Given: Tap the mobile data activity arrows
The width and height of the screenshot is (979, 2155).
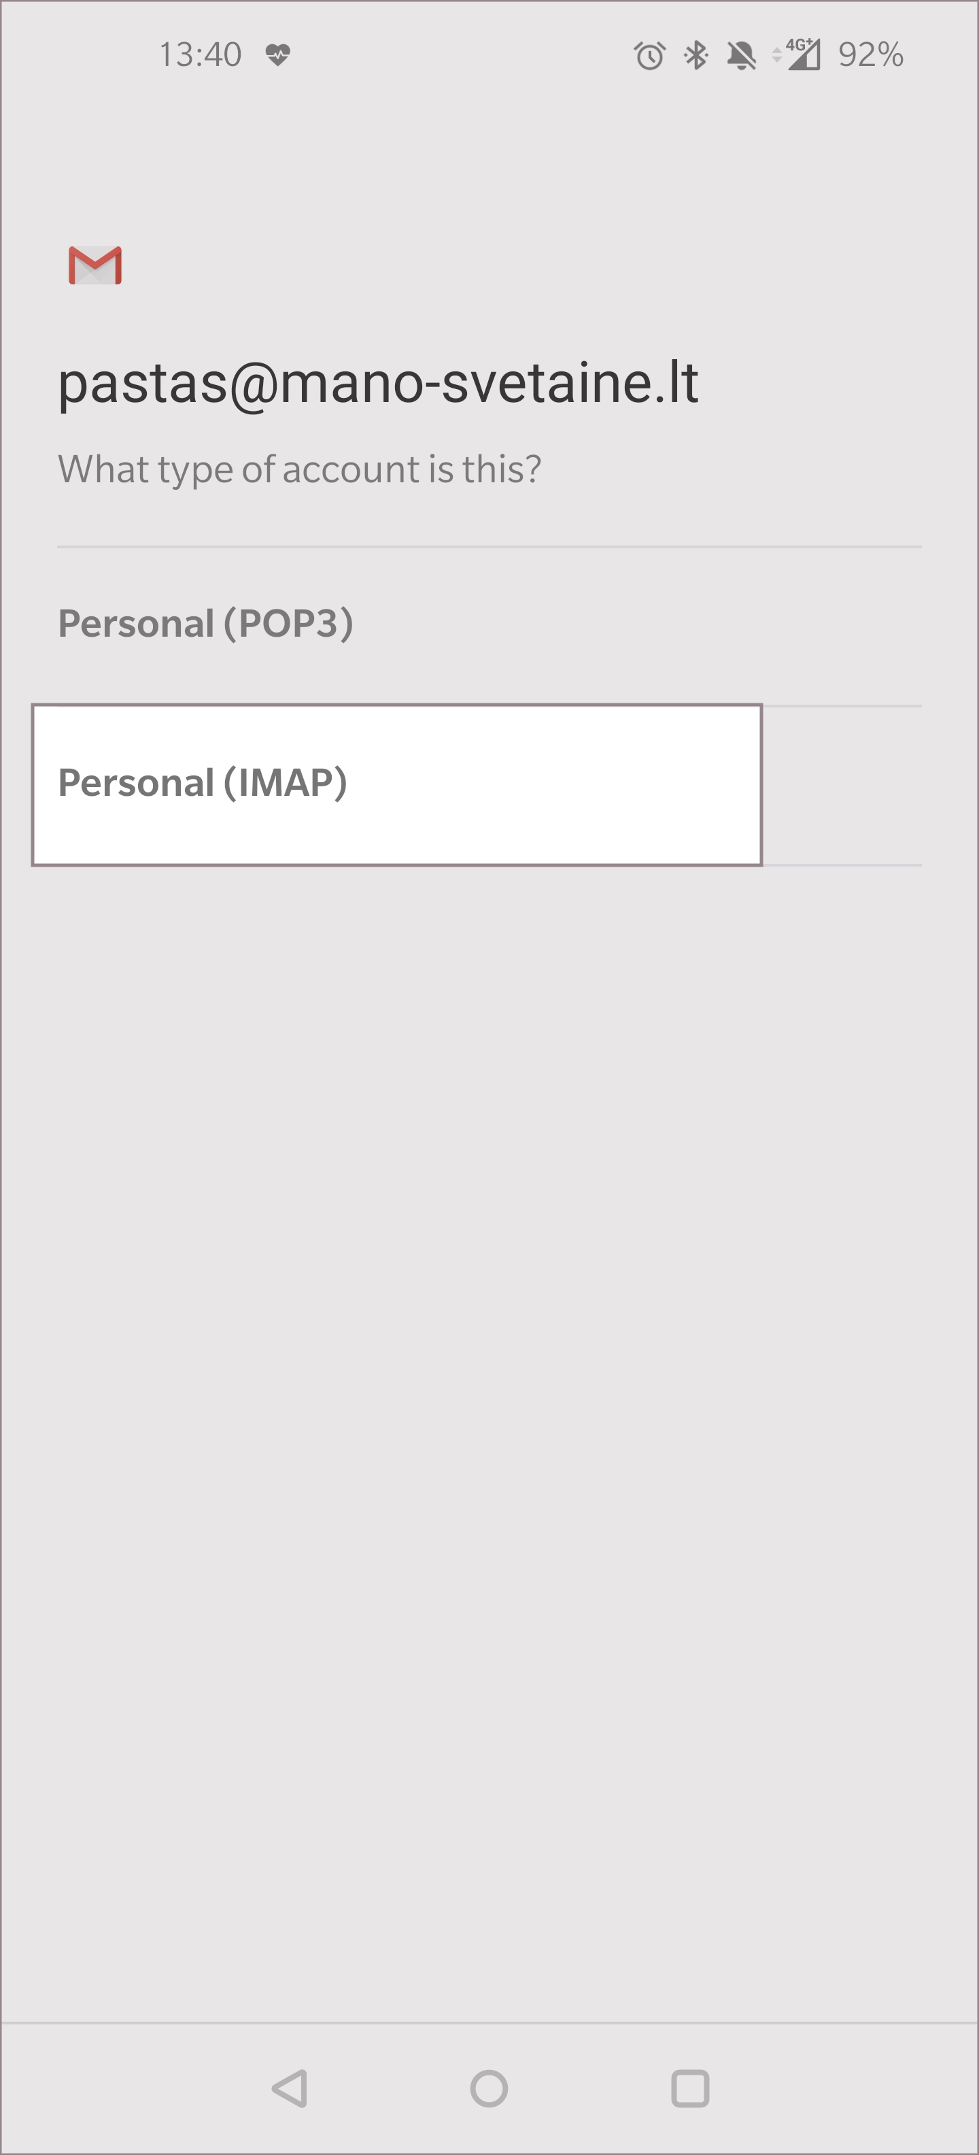Looking at the screenshot, I should point(776,55).
